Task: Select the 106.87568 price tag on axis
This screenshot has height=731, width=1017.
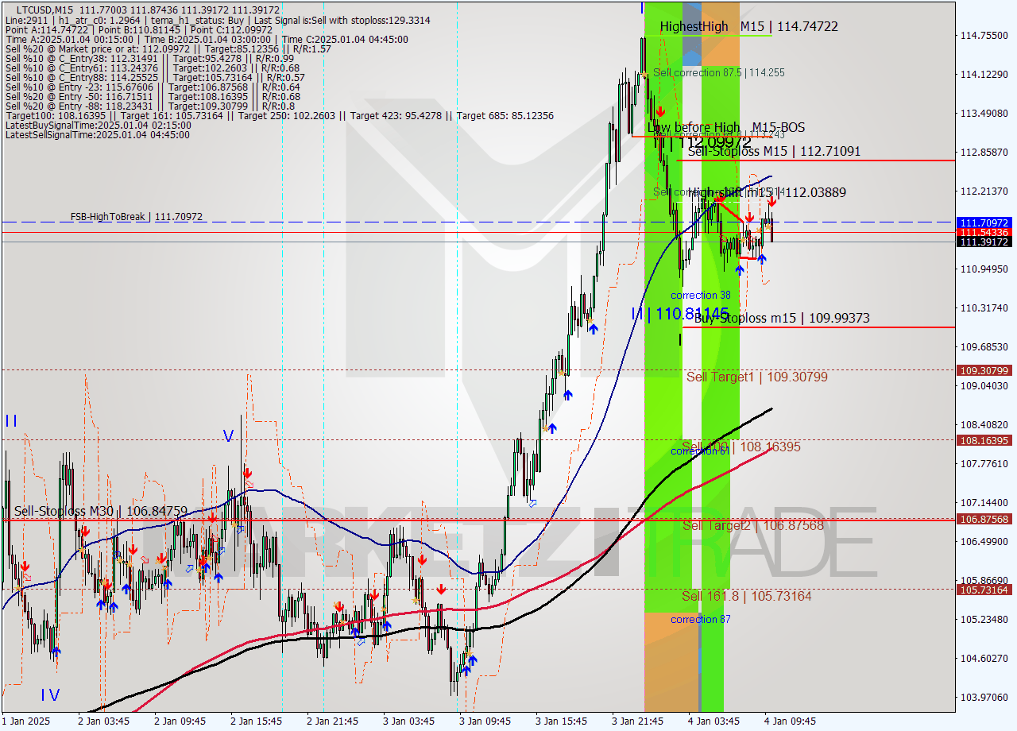Action: 984,519
